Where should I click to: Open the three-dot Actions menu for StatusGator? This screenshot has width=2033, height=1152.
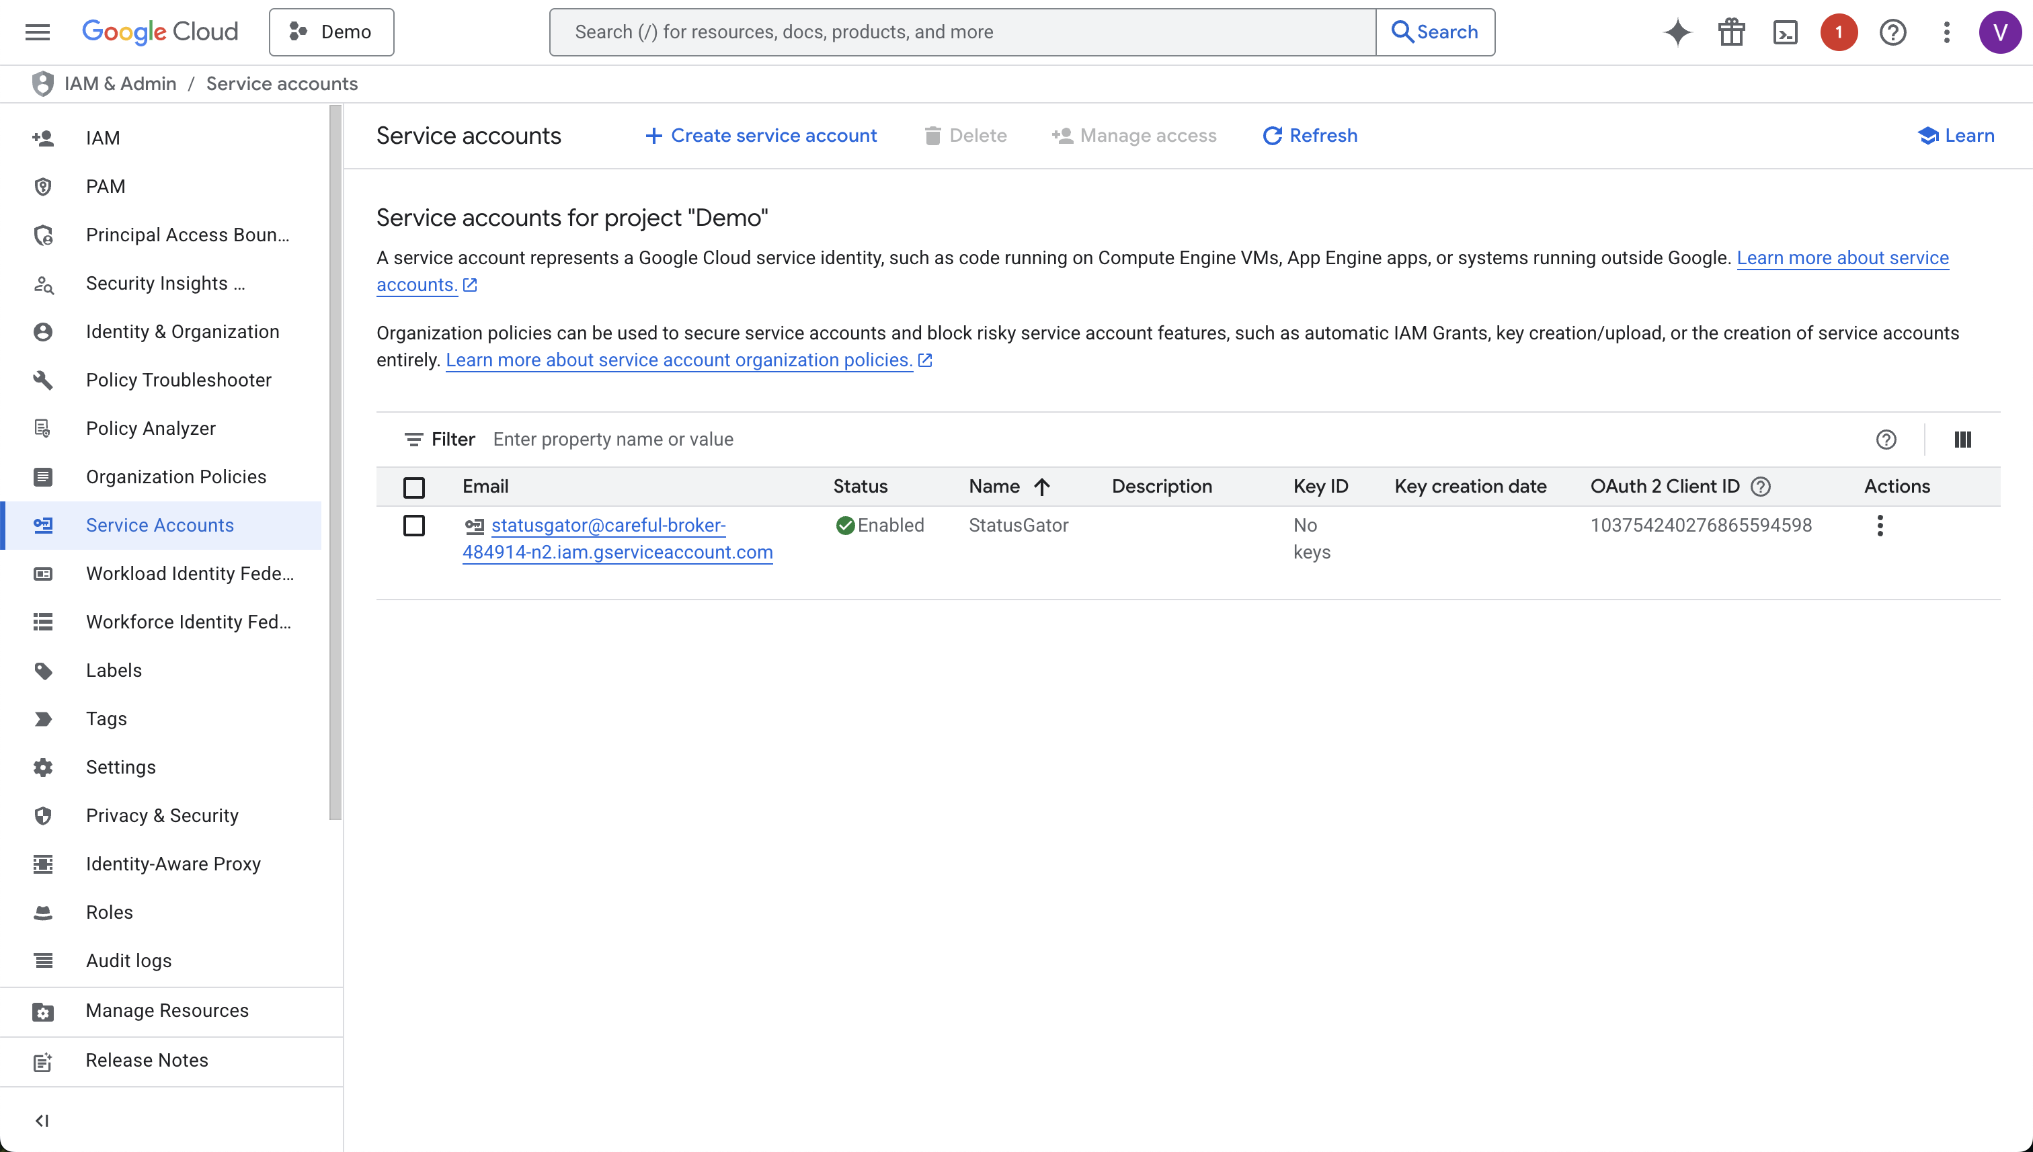[1880, 526]
